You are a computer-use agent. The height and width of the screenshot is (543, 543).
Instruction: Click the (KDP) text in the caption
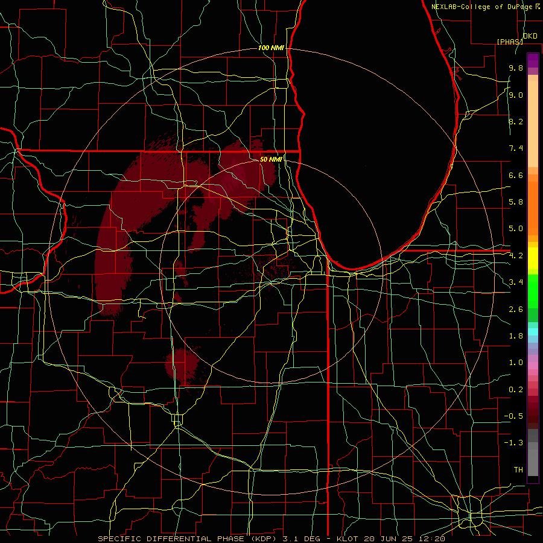(263, 539)
